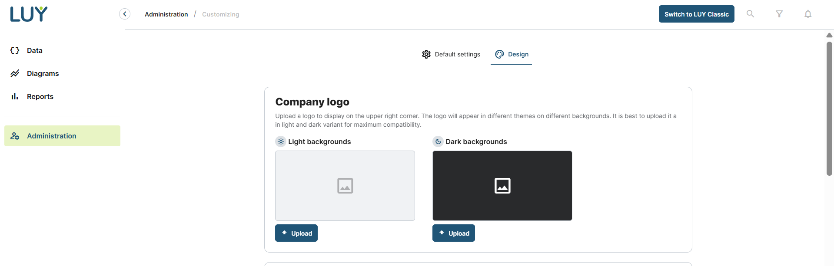Upload a logo for dark backgrounds
834x266 pixels.
(454, 233)
